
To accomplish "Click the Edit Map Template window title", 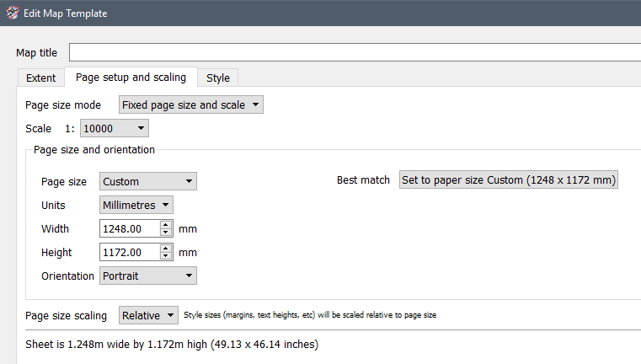I will click(65, 13).
